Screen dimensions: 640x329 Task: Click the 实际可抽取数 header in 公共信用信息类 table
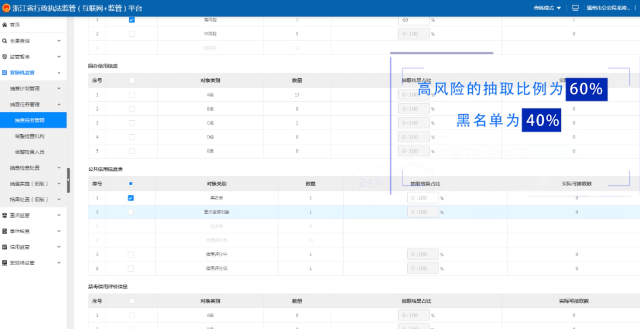577,184
